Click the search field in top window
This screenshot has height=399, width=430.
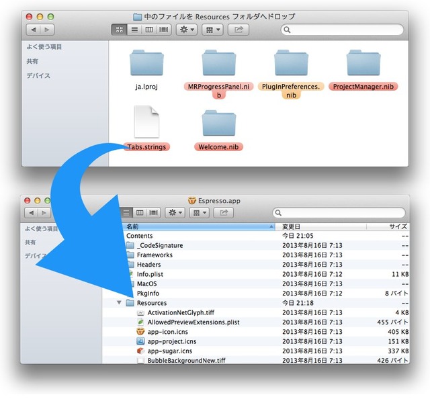point(342,30)
